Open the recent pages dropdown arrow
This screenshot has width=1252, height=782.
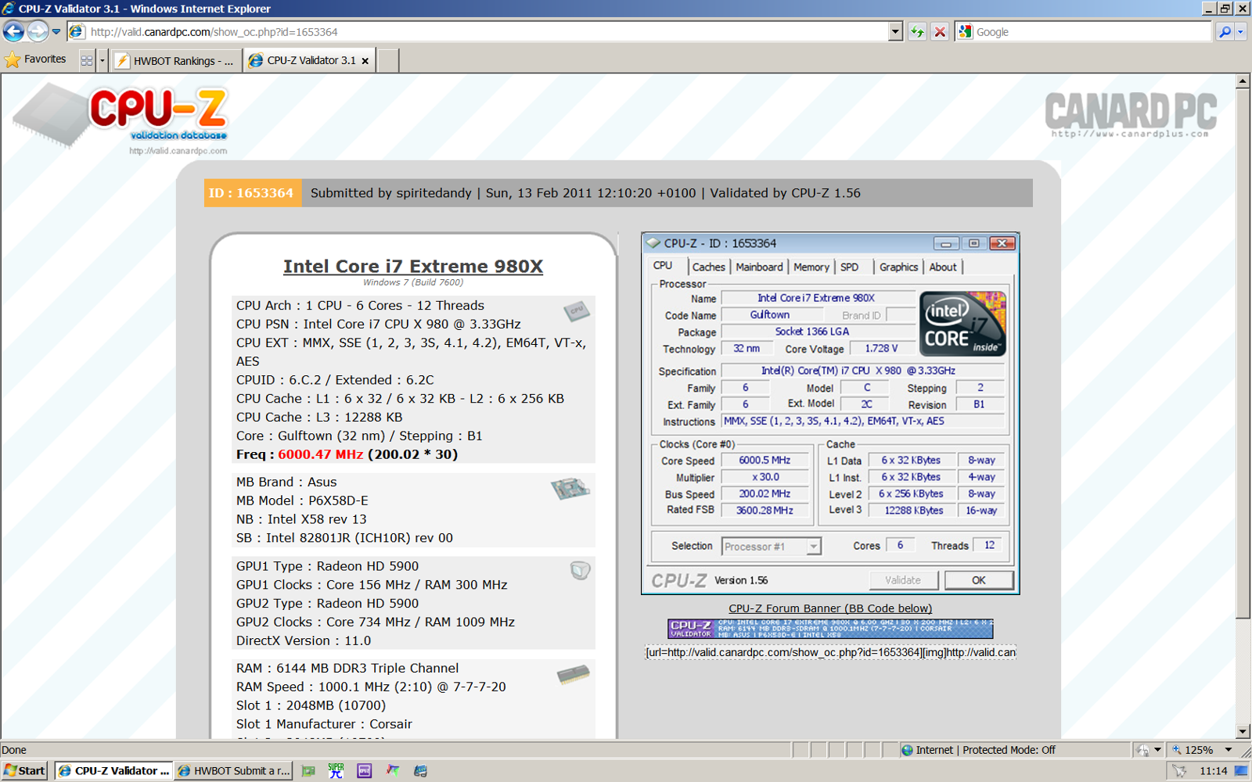pos(56,32)
